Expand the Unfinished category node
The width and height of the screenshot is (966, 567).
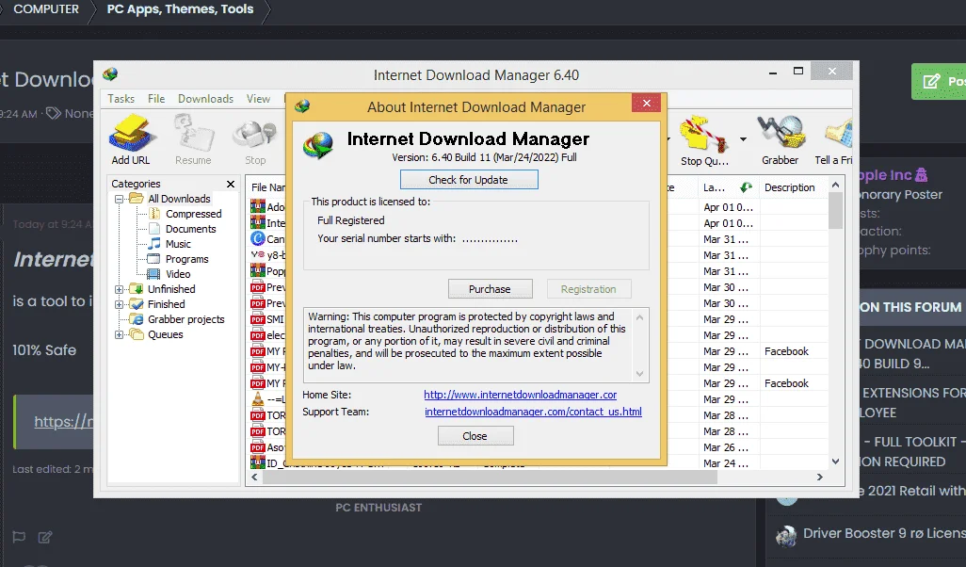(119, 289)
